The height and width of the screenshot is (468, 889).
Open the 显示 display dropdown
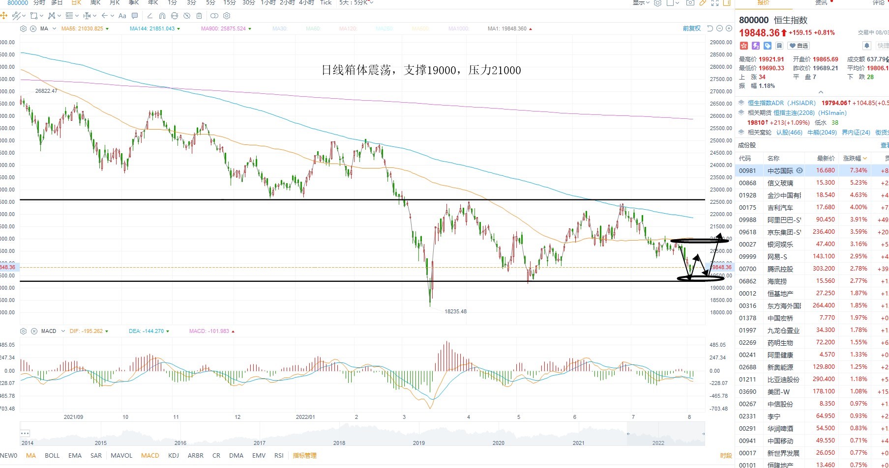pyautogui.click(x=641, y=2)
